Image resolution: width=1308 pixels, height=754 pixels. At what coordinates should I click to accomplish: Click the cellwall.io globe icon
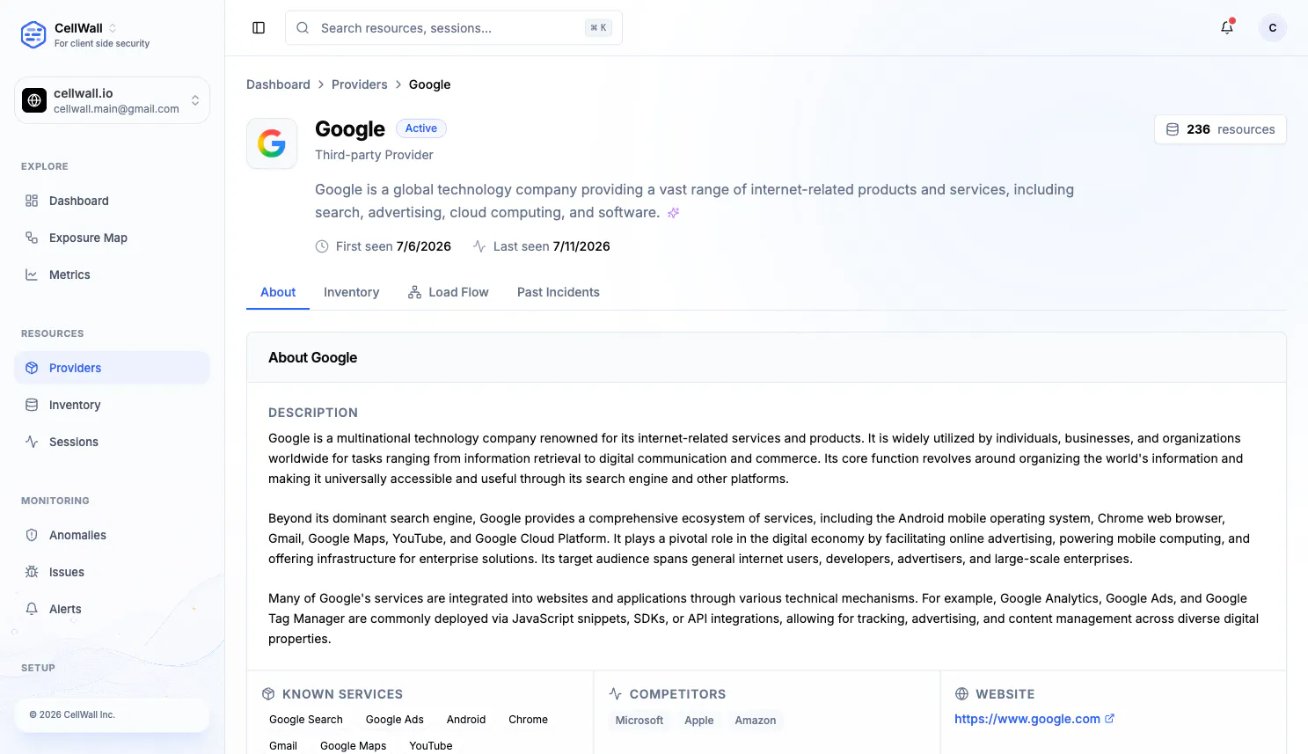(34, 100)
